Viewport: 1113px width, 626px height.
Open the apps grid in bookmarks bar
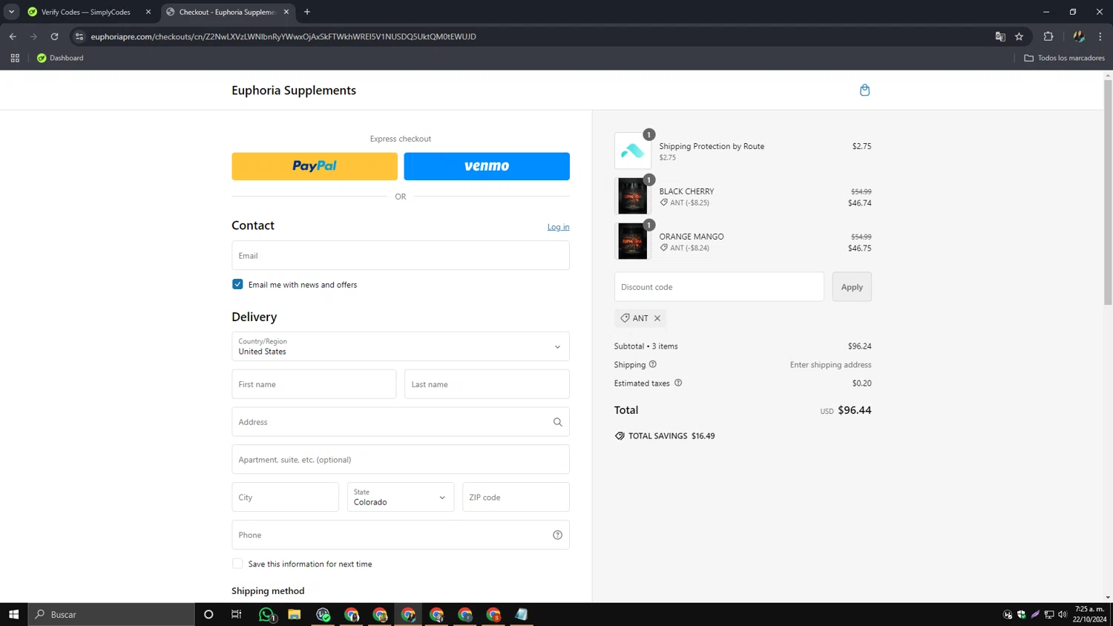(15, 58)
